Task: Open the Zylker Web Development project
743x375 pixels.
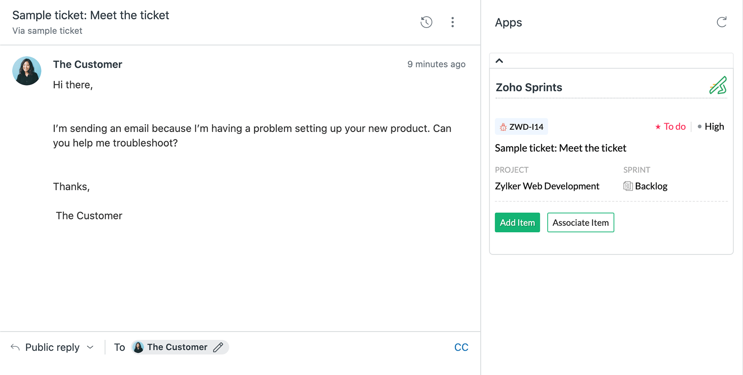Action: pyautogui.click(x=547, y=186)
